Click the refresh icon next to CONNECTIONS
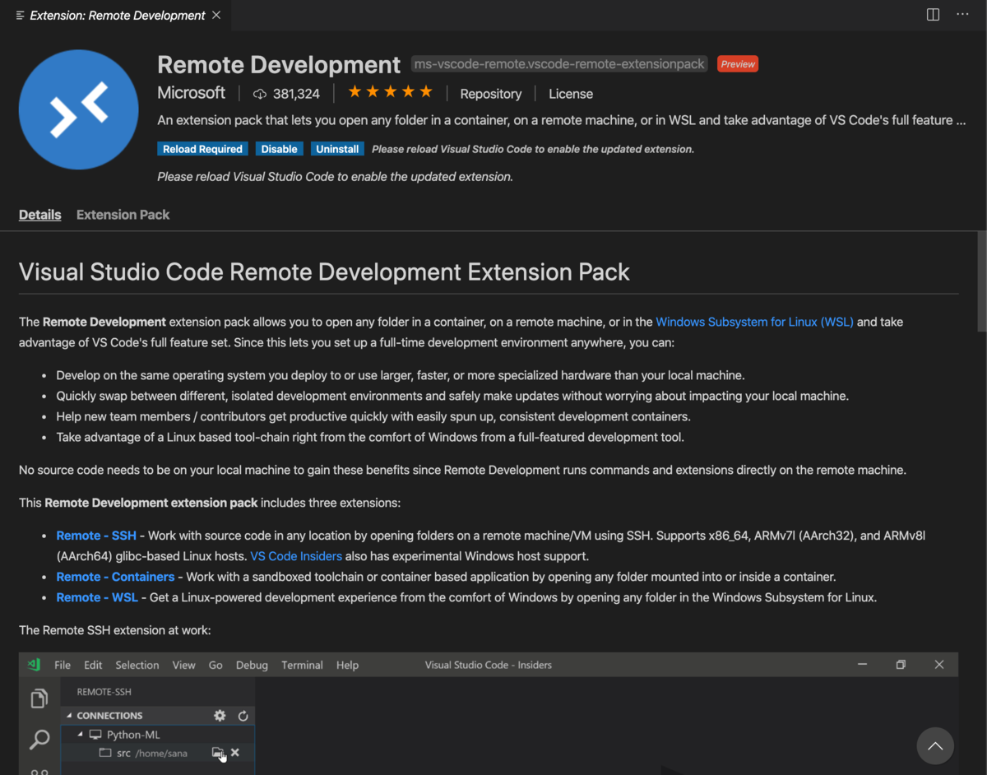The image size is (987, 775). pos(243,716)
